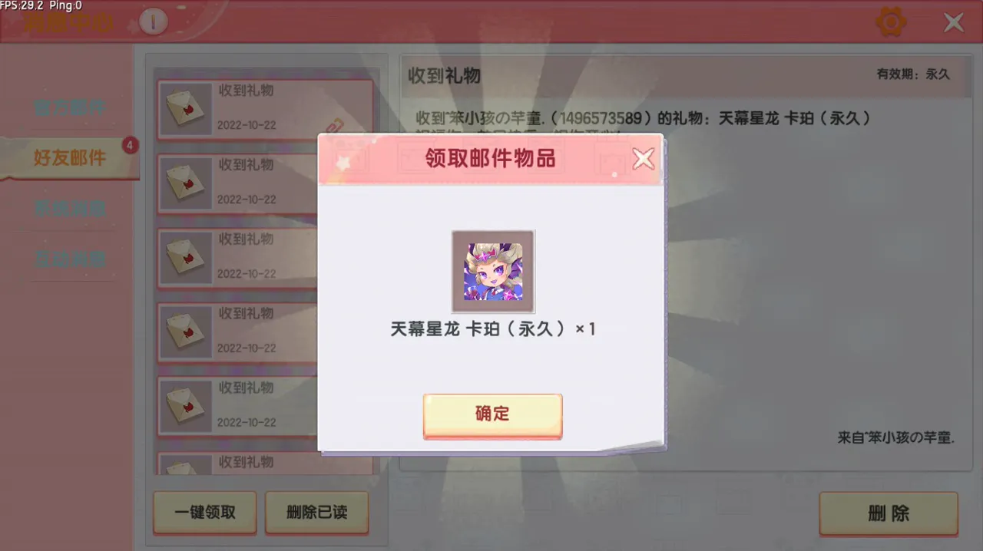Tap the red unread badge on 好友邮件

point(130,144)
